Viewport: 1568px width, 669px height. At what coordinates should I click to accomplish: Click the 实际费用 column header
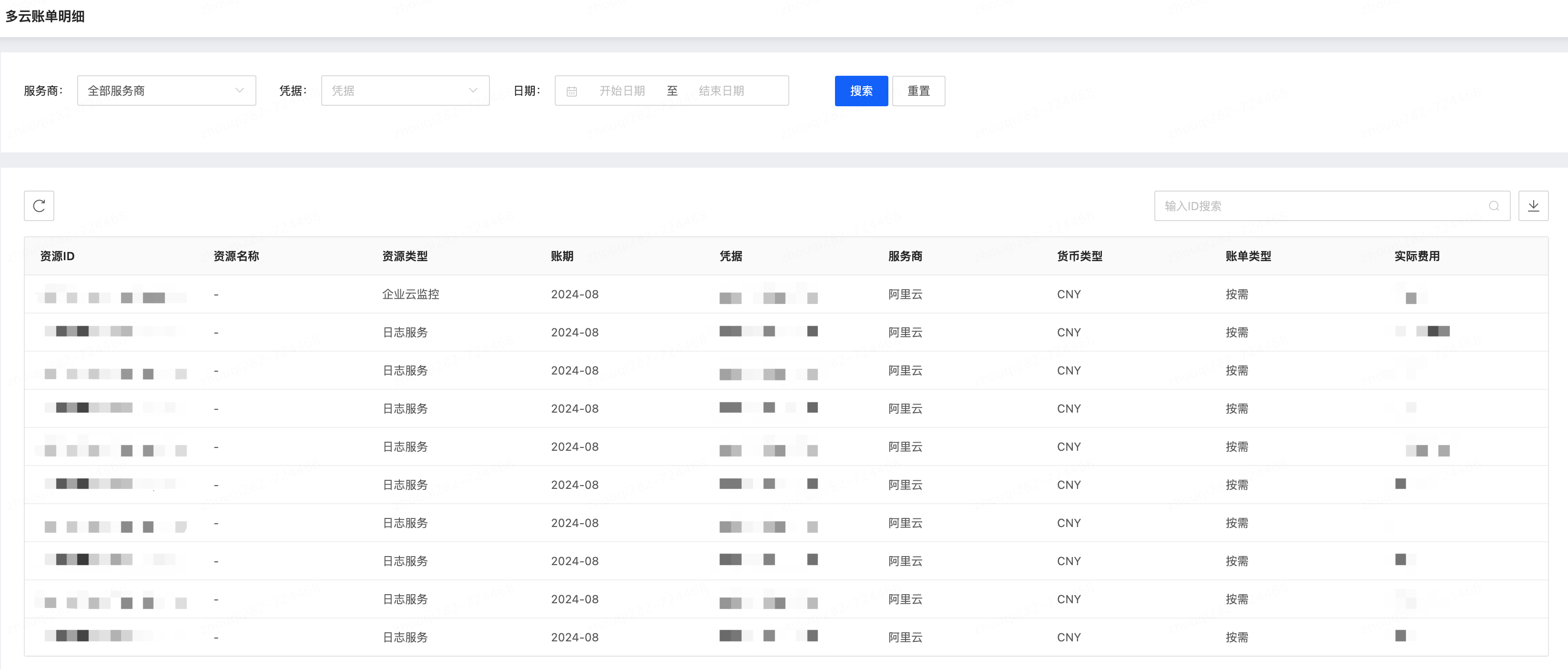tap(1416, 256)
